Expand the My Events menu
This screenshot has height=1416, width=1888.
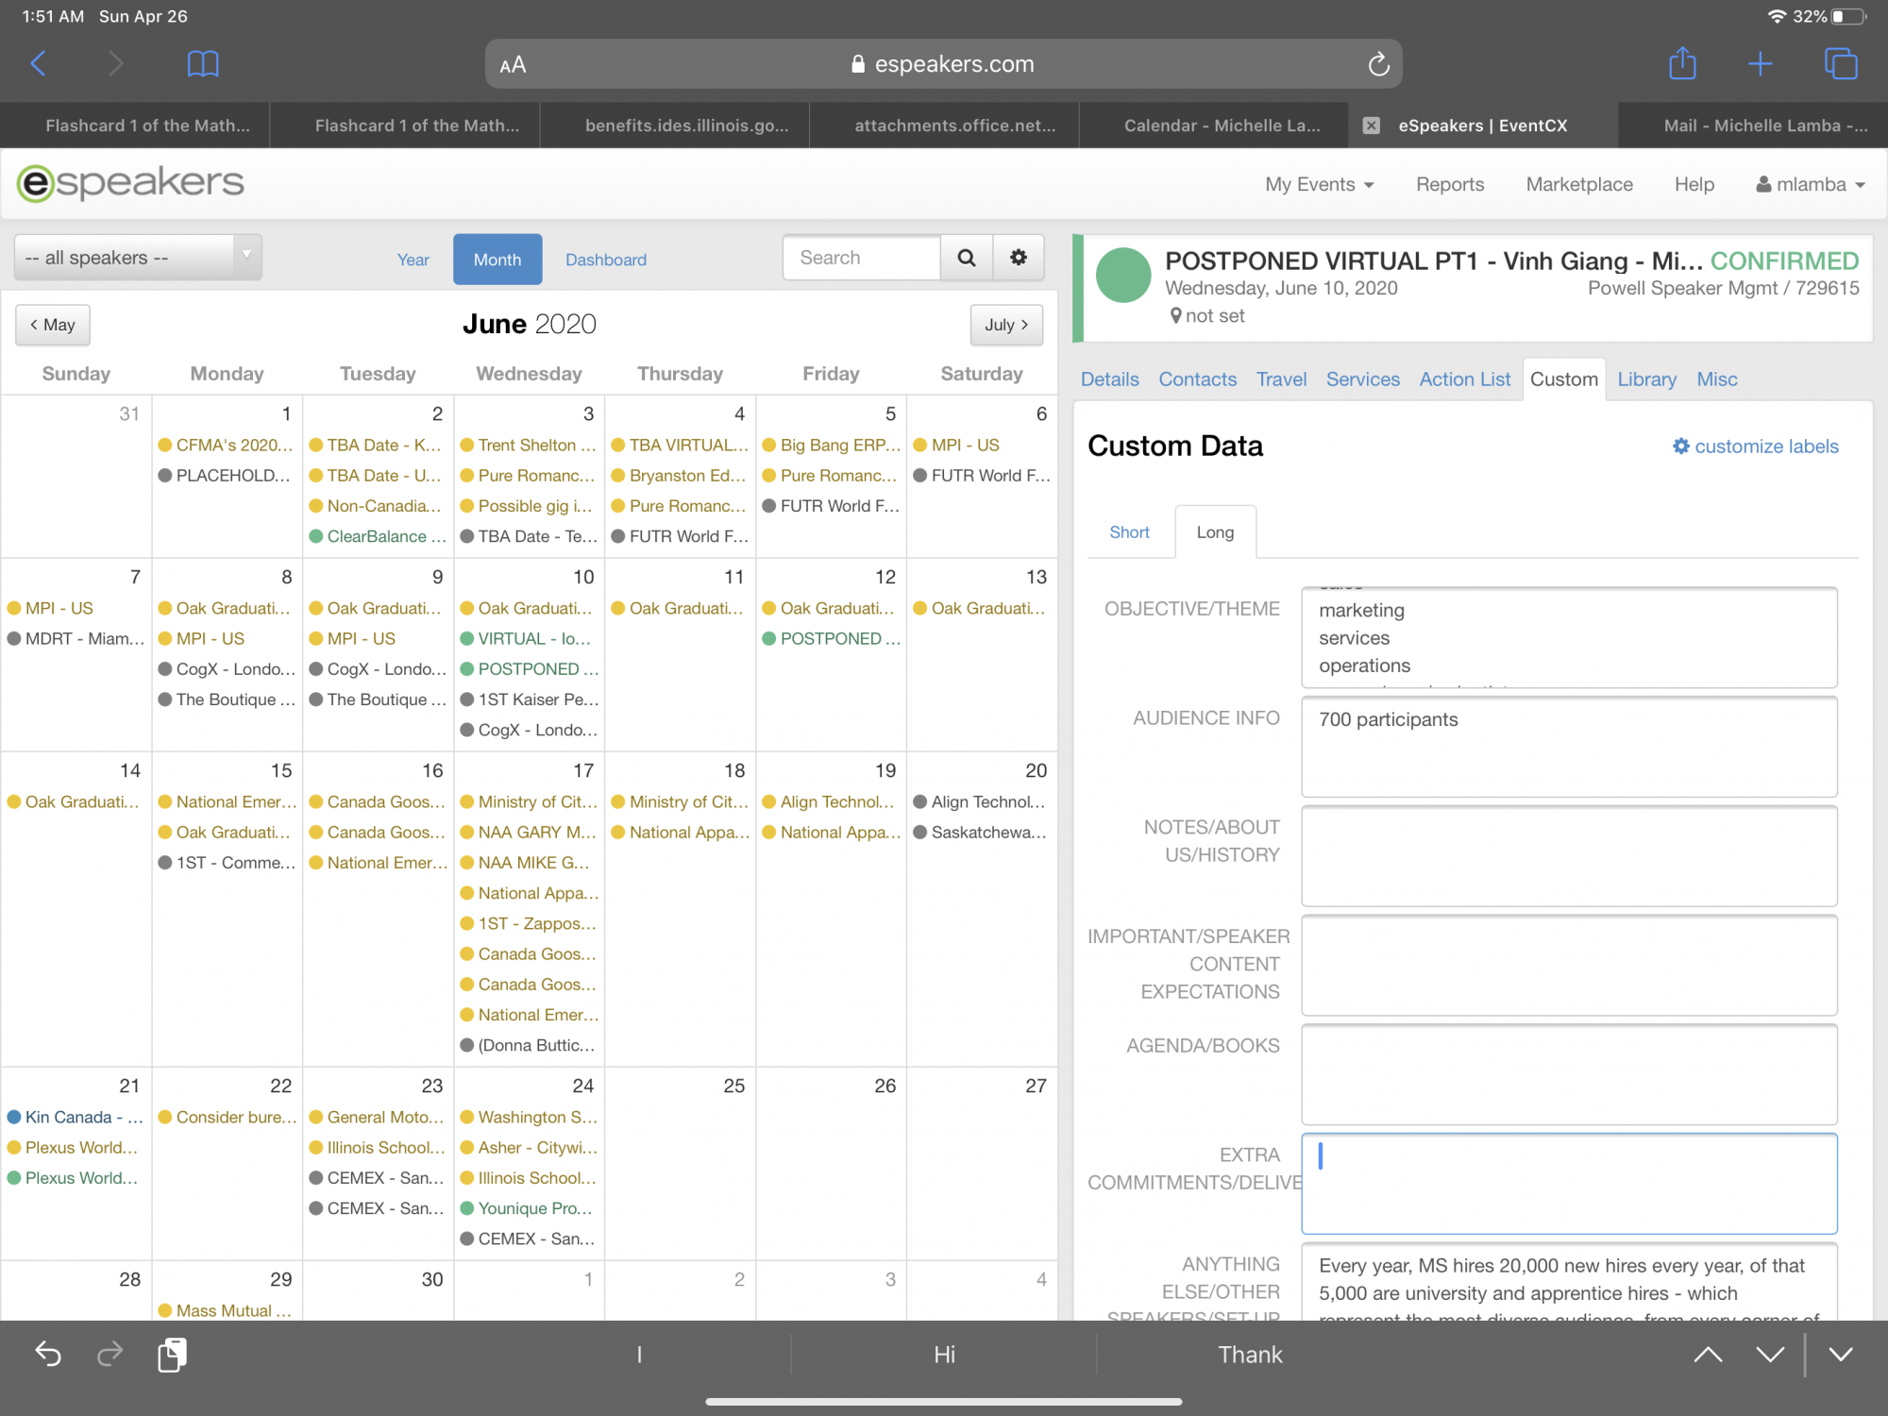click(1319, 185)
